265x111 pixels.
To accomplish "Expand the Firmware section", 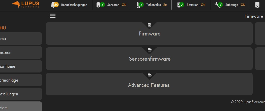I will (150, 34).
